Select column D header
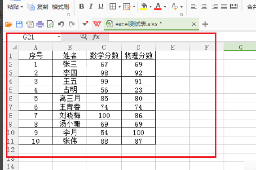Viewport: 256px width, 170px height. (138, 47)
